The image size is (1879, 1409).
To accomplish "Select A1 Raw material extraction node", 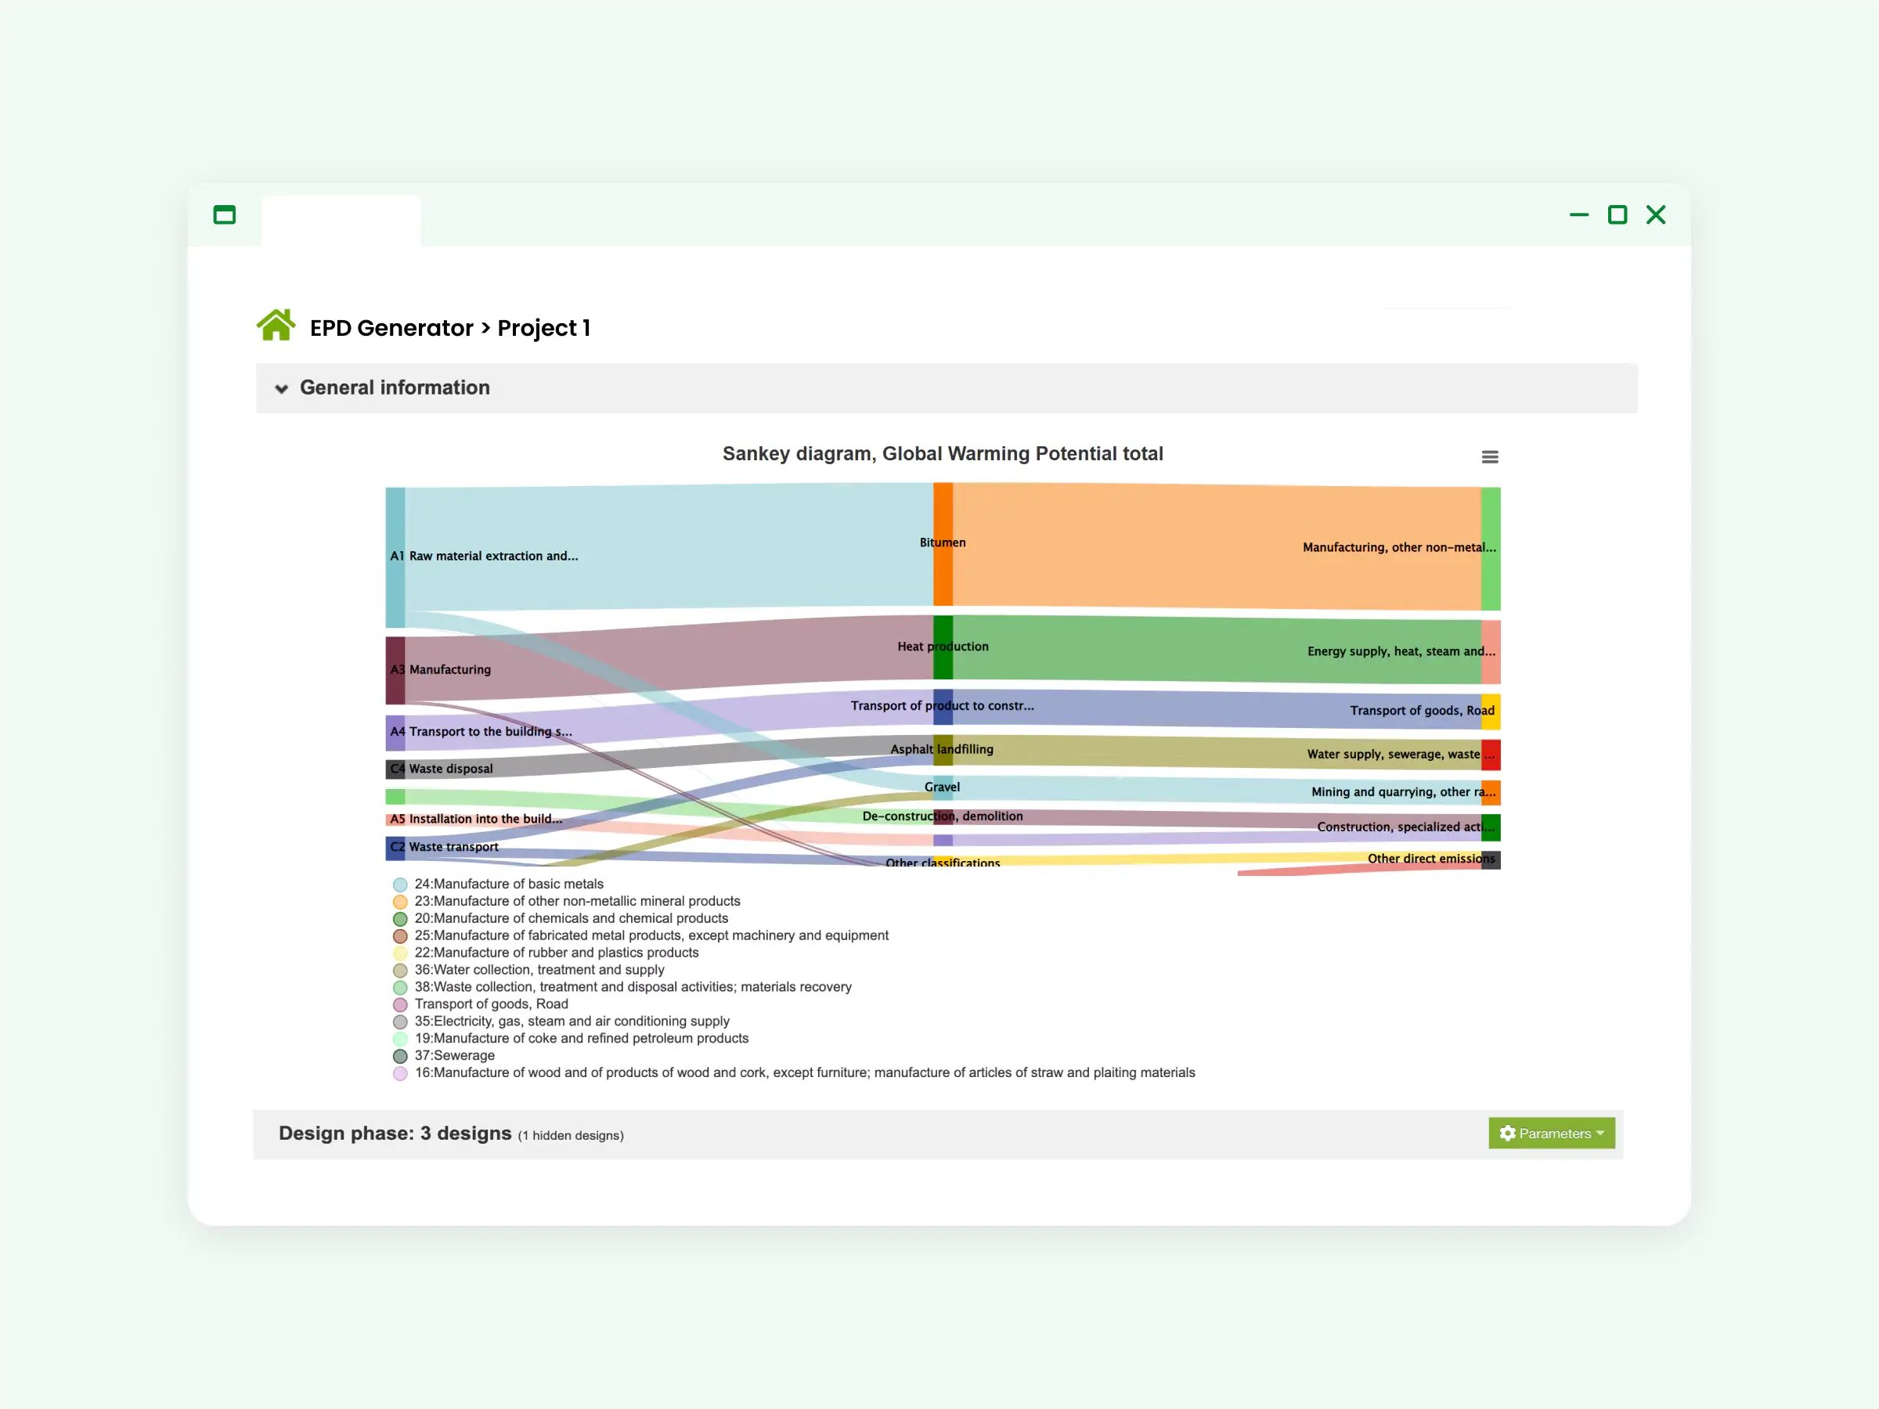I will point(395,557).
